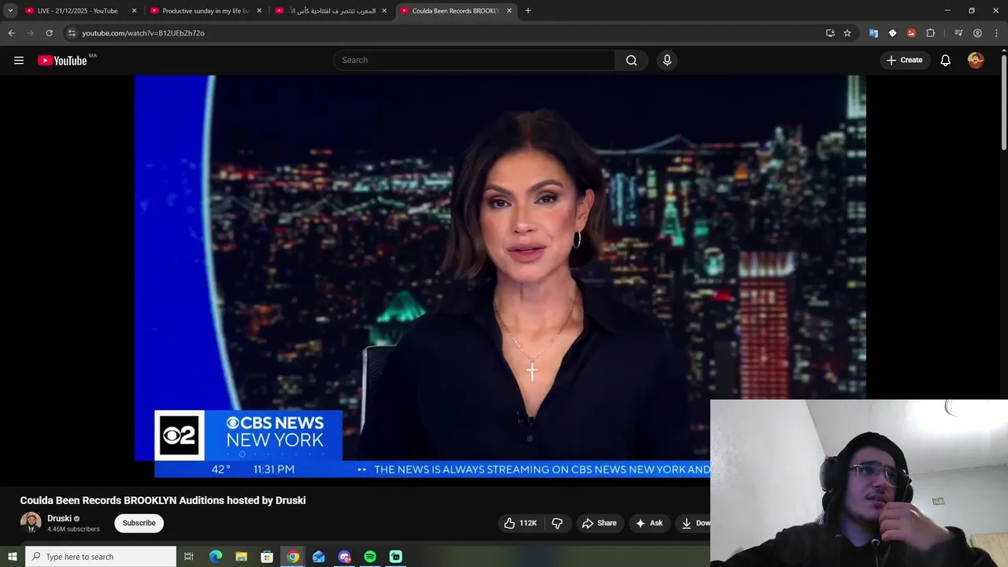Reload the page

(49, 33)
